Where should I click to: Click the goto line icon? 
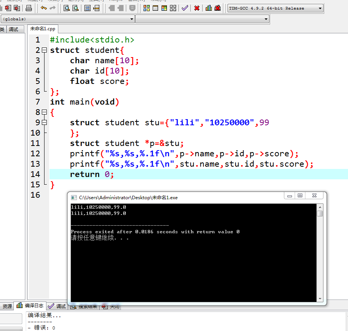(x=96, y=8)
